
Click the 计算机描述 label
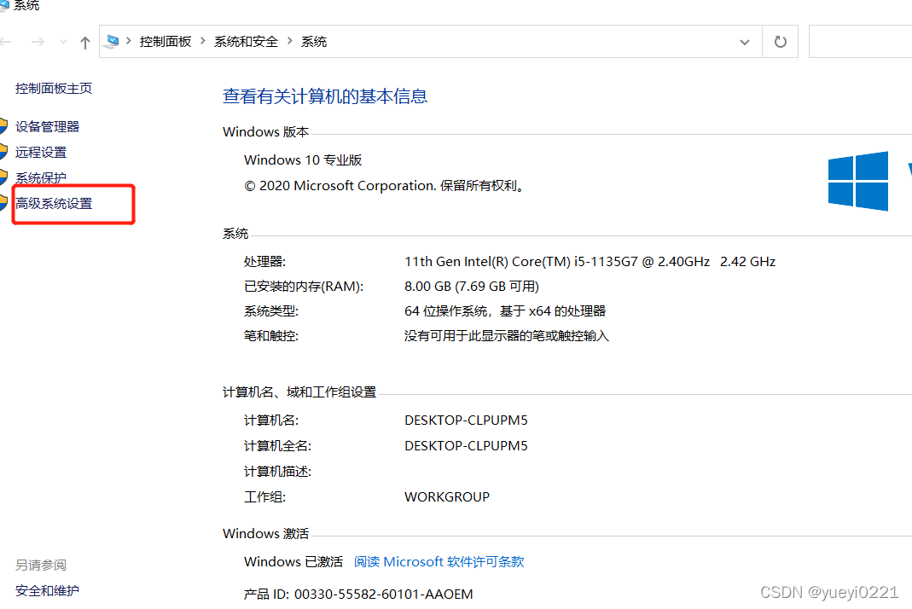(x=277, y=471)
